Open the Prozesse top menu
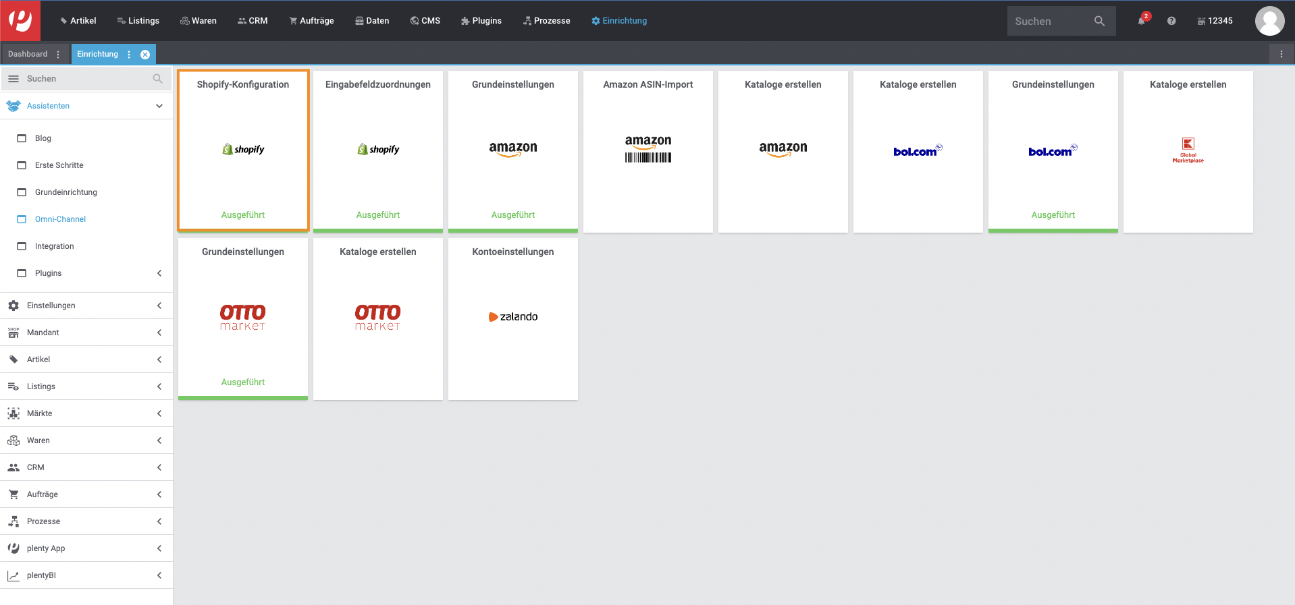This screenshot has width=1295, height=605. (547, 21)
